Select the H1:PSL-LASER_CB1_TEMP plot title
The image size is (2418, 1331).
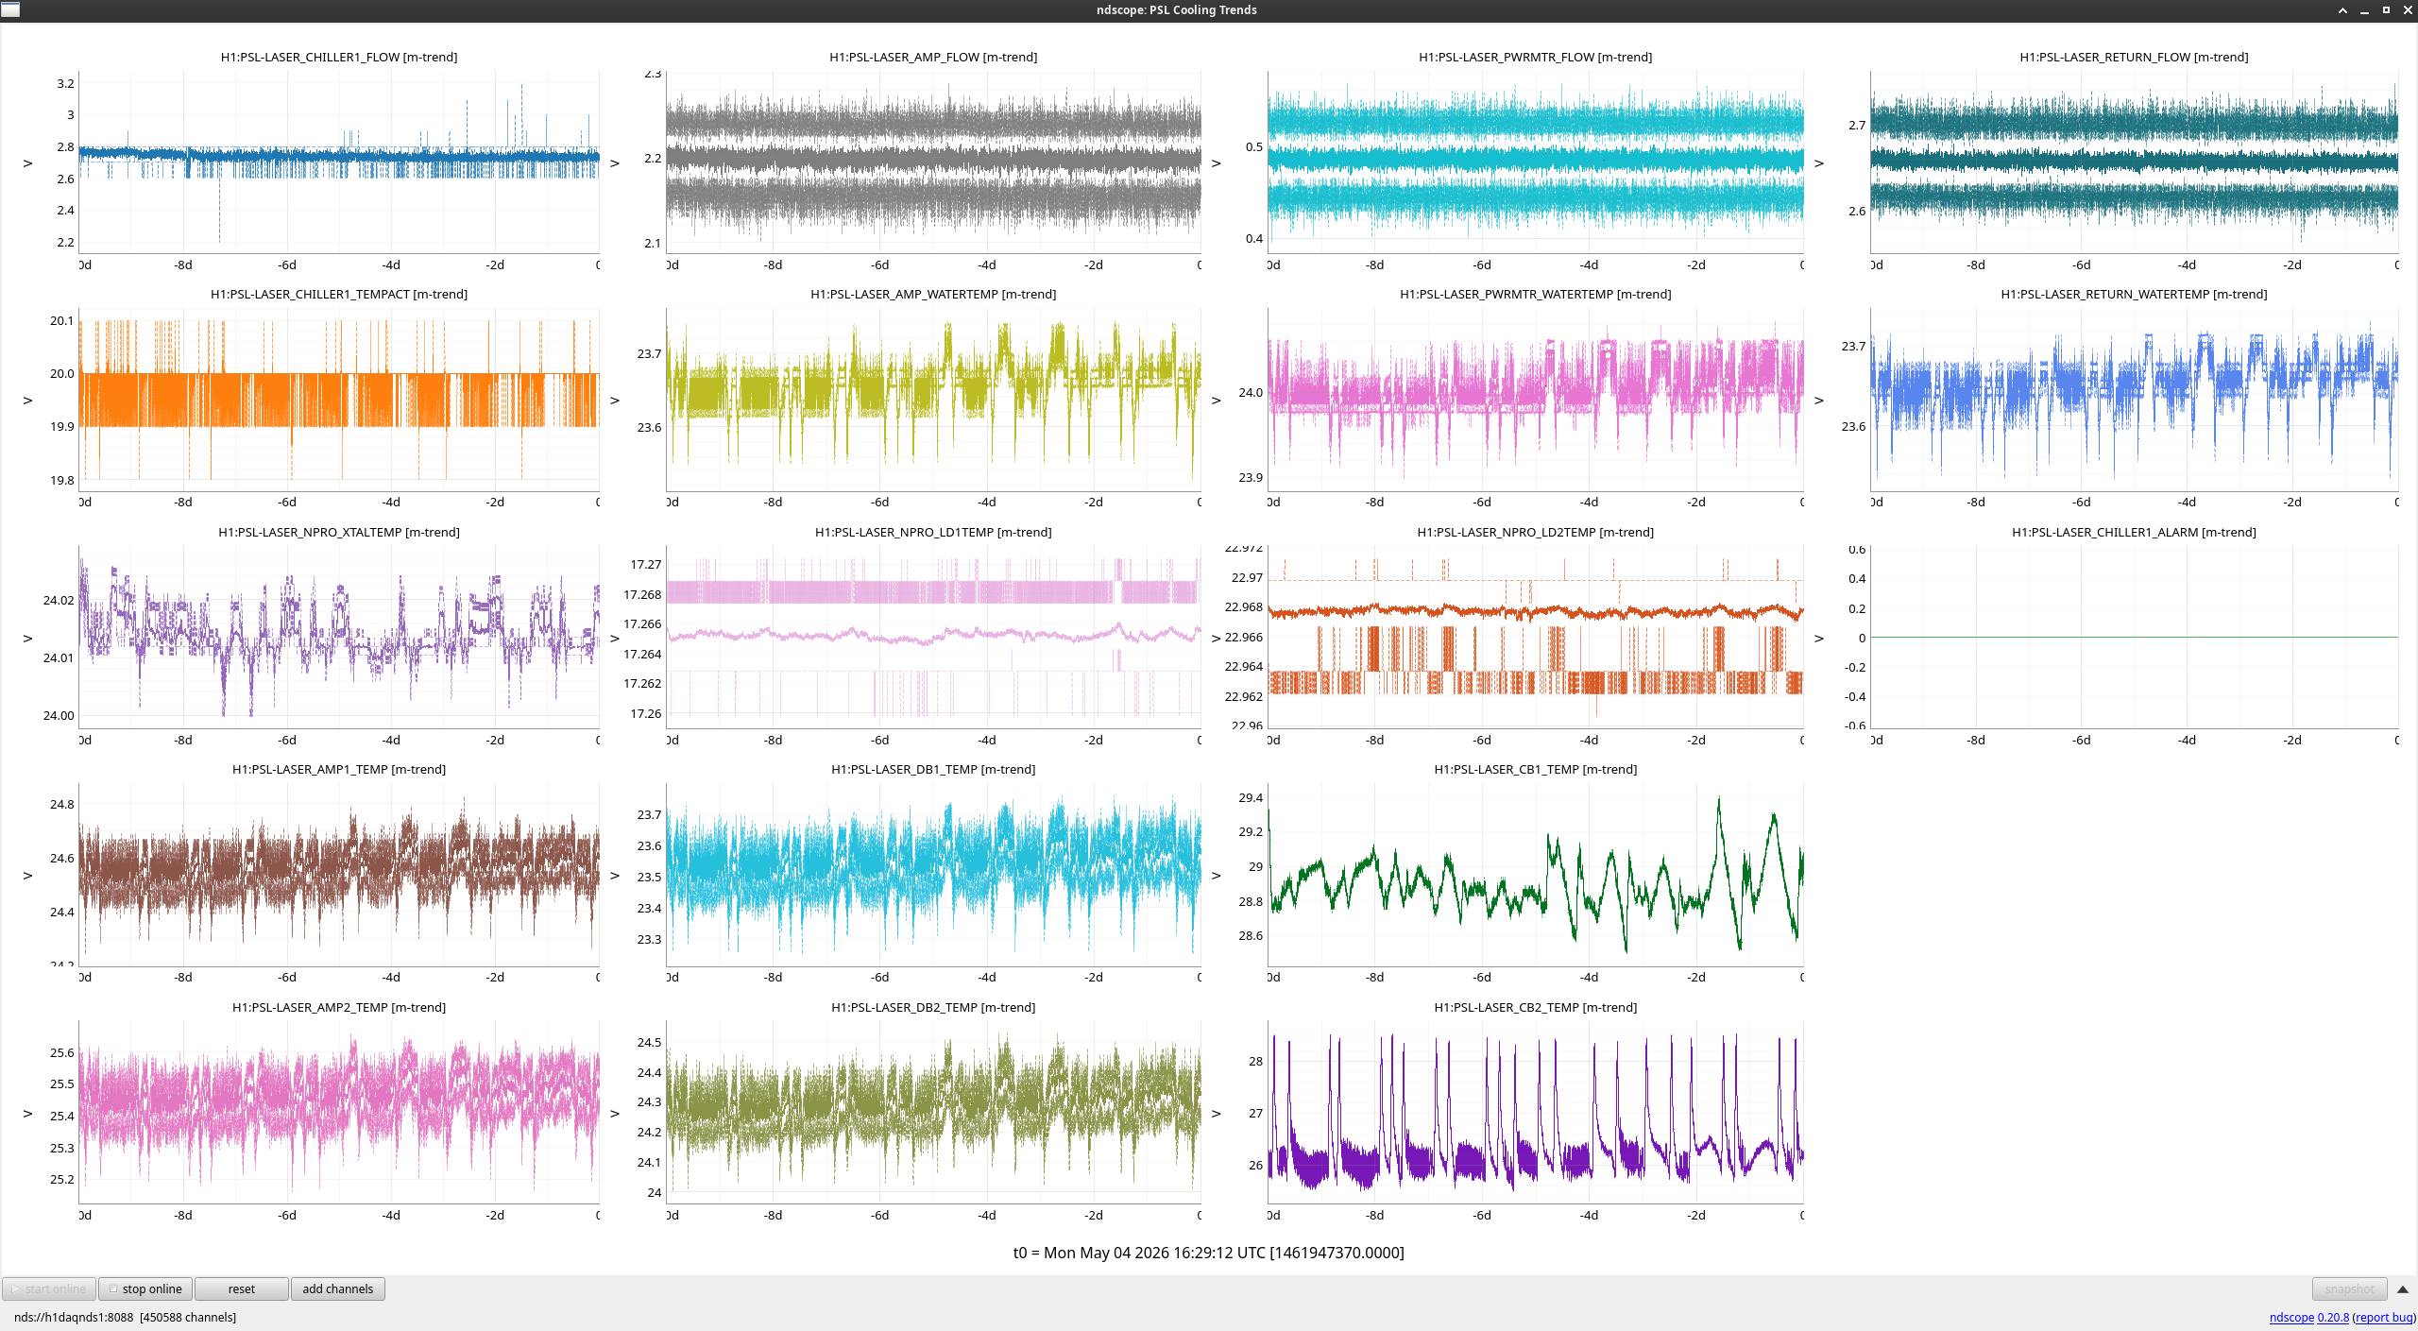tap(1536, 769)
